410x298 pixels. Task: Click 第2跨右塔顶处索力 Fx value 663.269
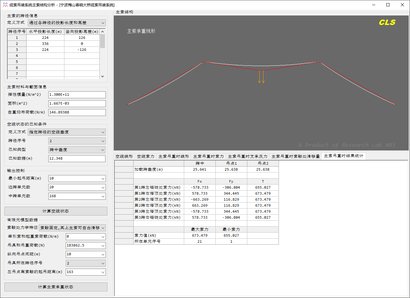(200, 205)
